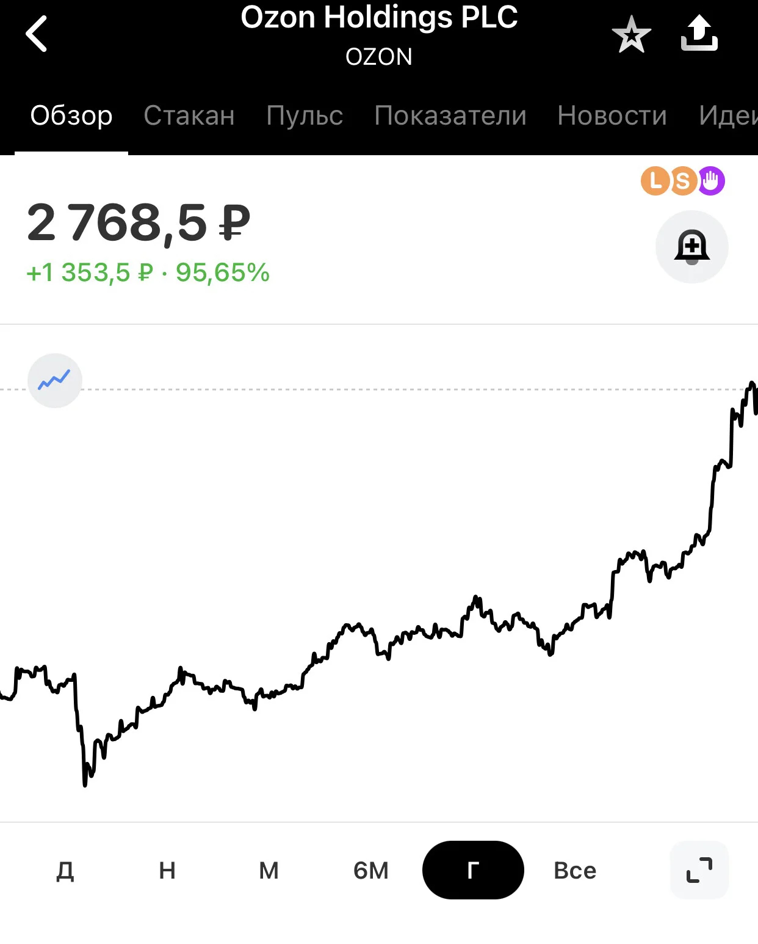Open the Показатели tab

[450, 115]
